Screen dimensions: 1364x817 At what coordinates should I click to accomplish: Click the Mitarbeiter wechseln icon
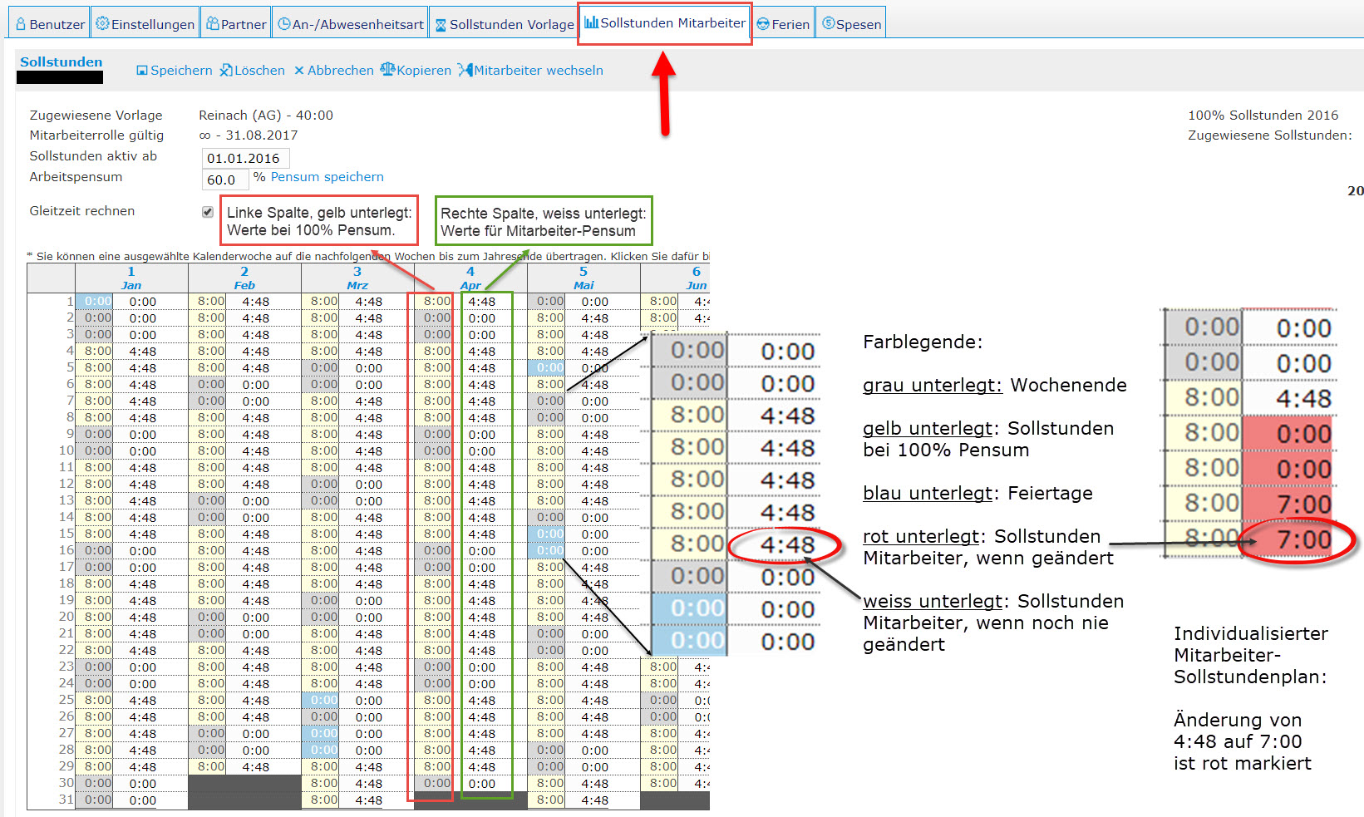[x=465, y=70]
